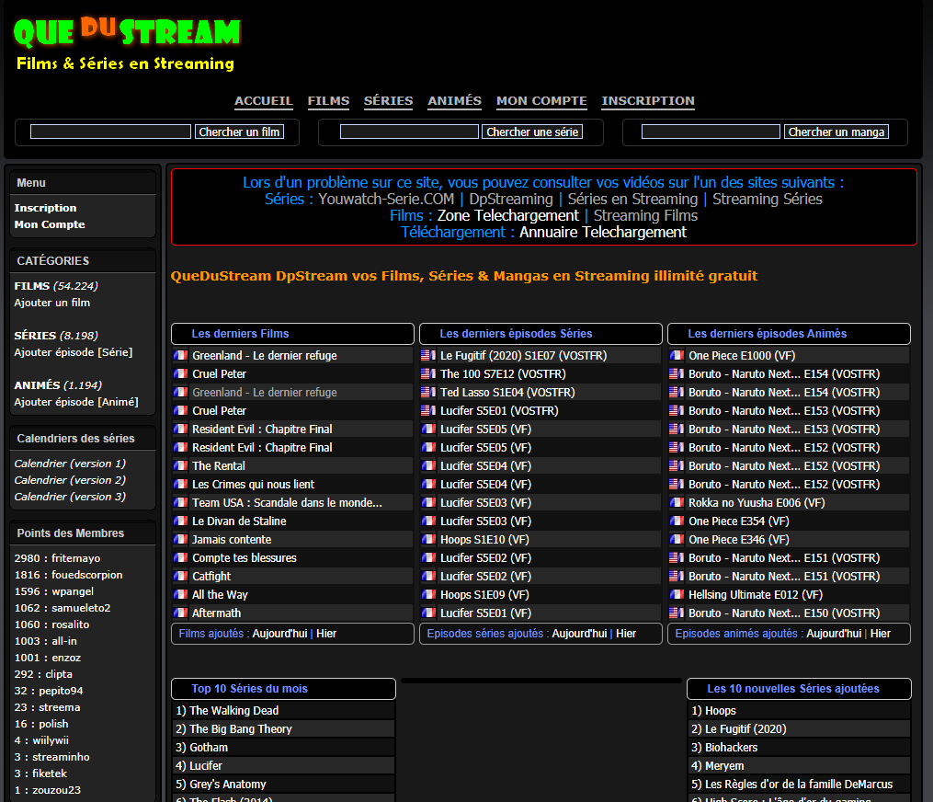
Task: Open the Youwatch-Serie.COM link
Action: (x=386, y=199)
